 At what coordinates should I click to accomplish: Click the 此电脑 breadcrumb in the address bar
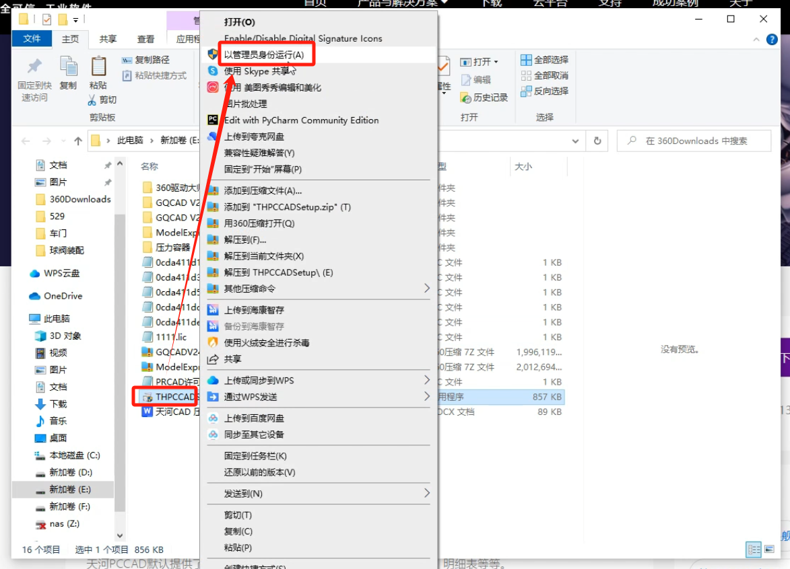tap(130, 141)
